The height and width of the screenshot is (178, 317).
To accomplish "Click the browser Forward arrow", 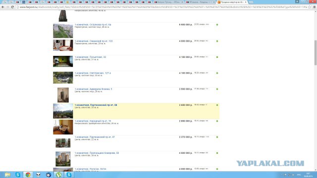I will pyautogui.click(x=7, y=7).
